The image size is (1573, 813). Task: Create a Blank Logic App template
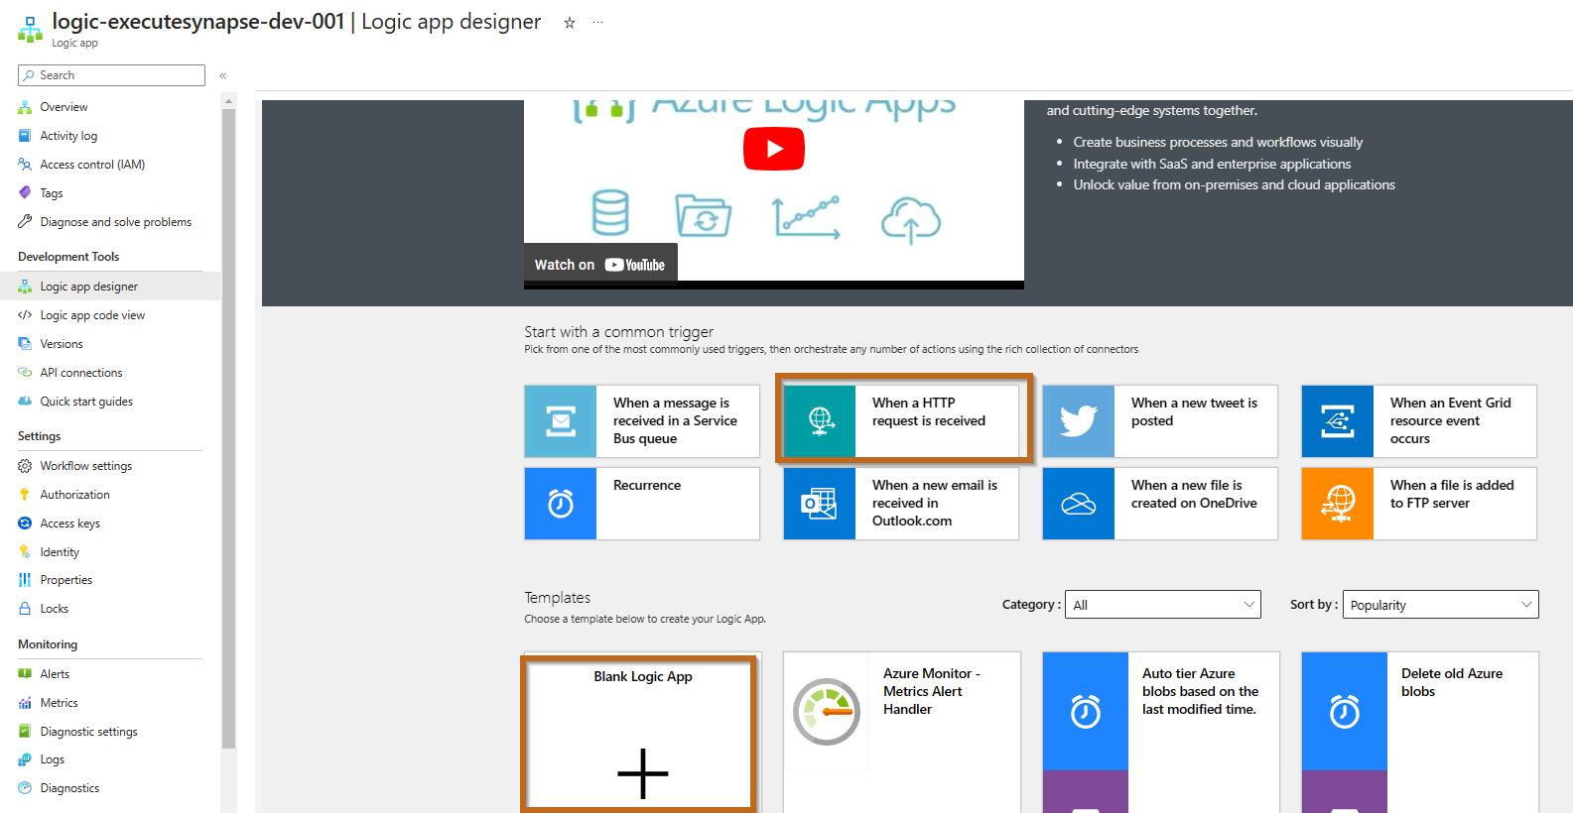(642, 734)
